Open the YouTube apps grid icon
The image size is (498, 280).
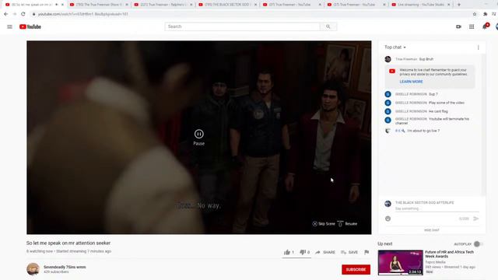pyautogui.click(x=472, y=26)
